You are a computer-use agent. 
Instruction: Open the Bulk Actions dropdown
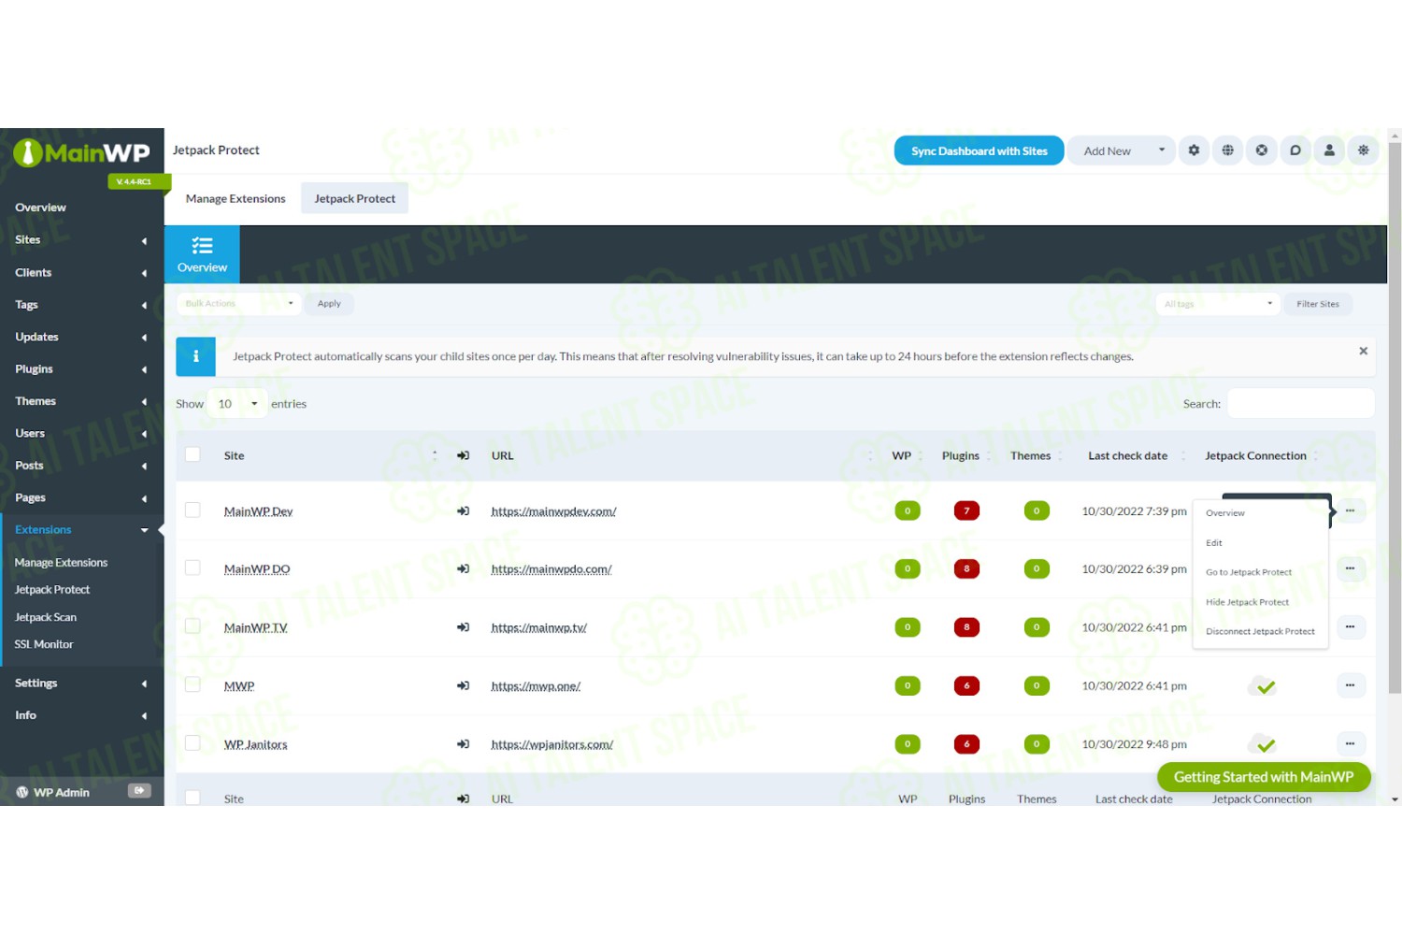click(238, 303)
